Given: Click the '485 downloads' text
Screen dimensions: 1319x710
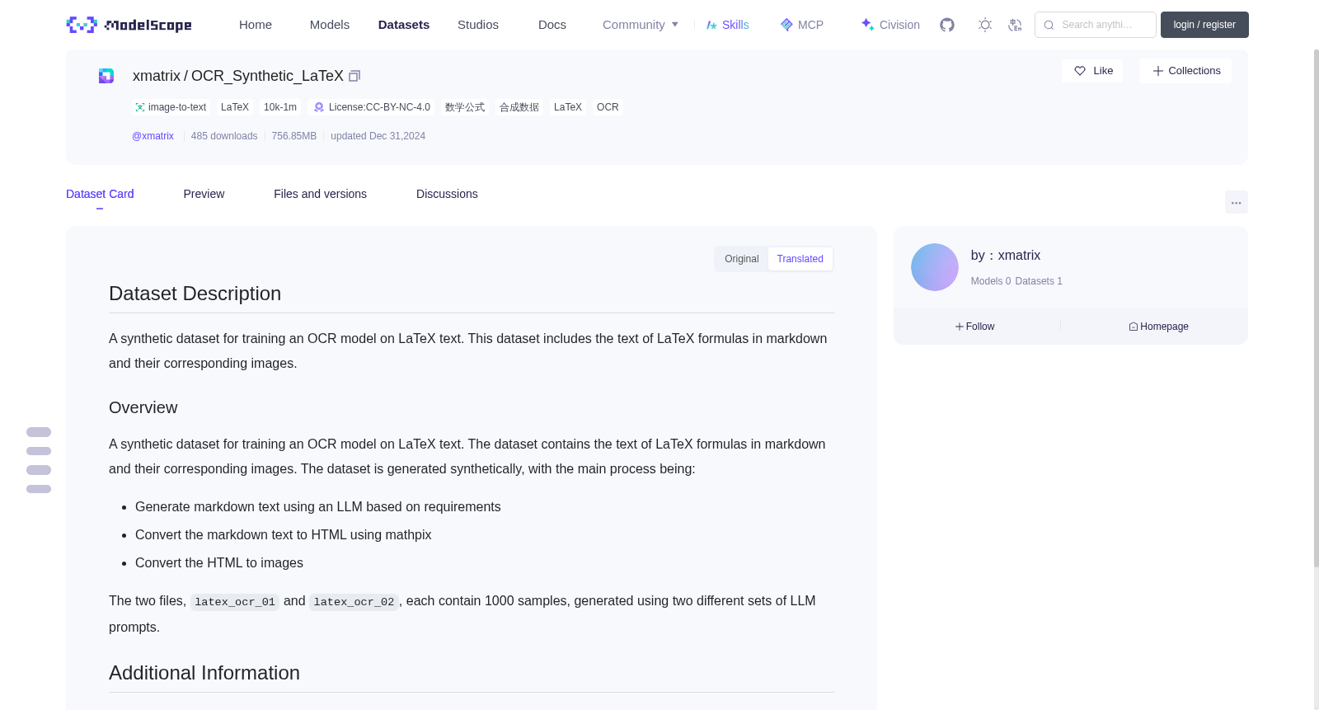Looking at the screenshot, I should pos(224,136).
